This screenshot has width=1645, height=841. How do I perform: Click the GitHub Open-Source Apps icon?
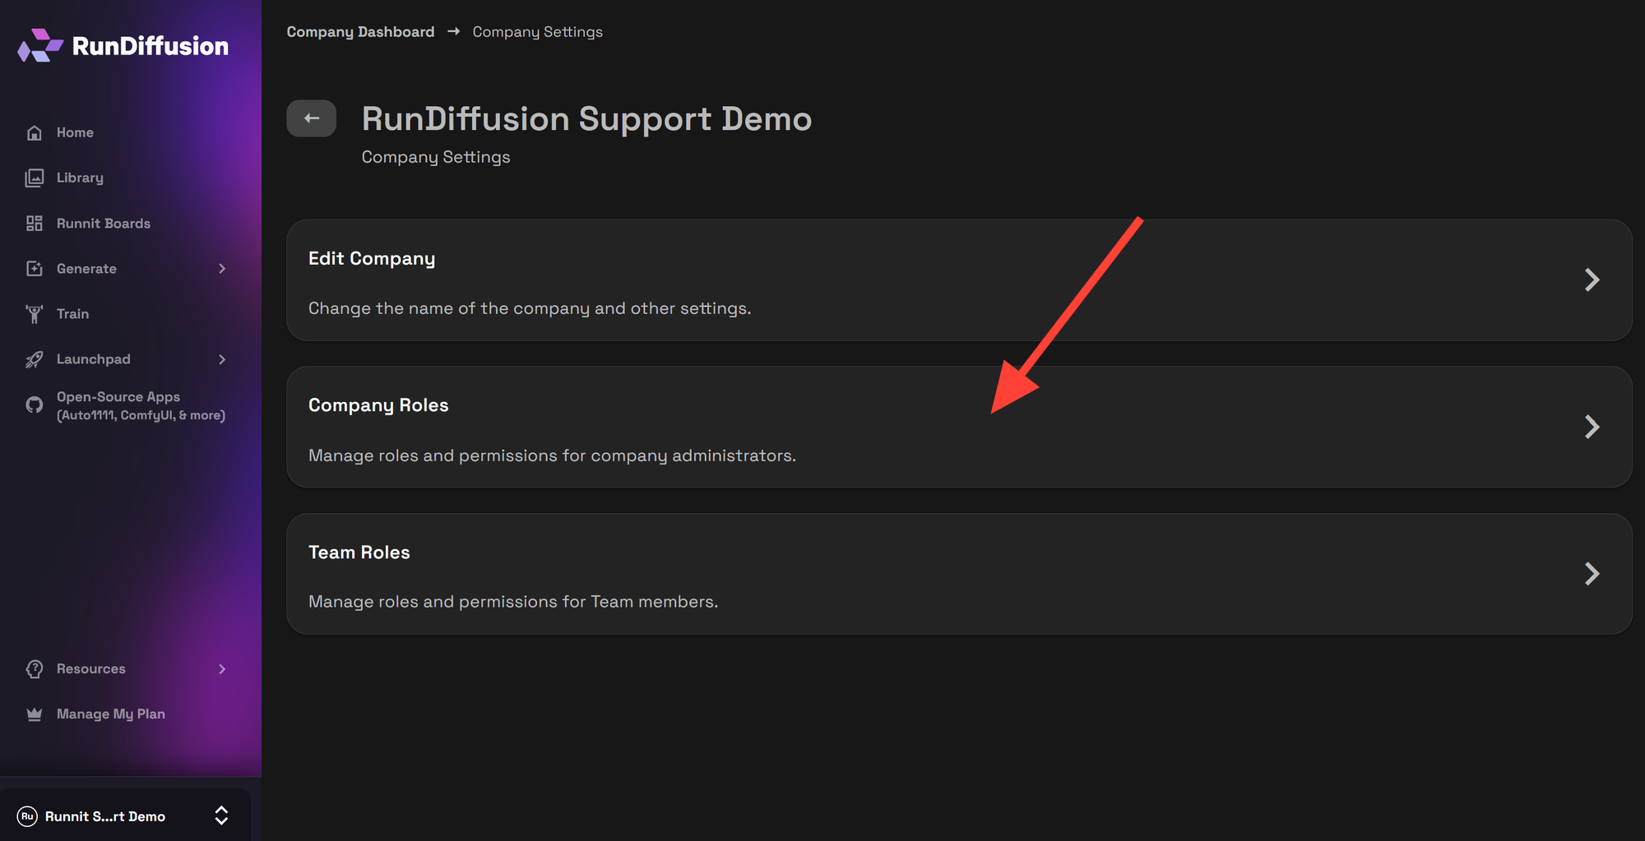pyautogui.click(x=34, y=405)
